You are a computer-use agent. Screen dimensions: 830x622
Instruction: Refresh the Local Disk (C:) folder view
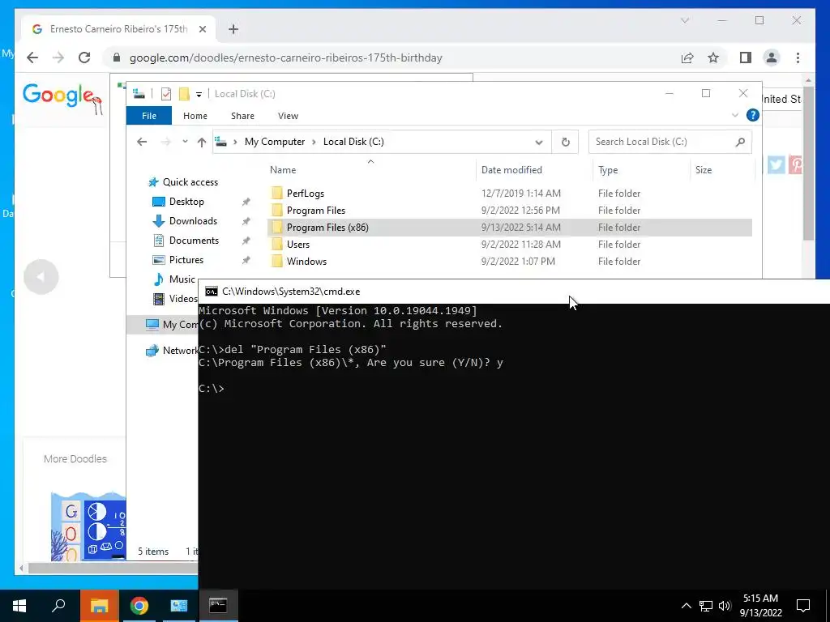click(565, 142)
